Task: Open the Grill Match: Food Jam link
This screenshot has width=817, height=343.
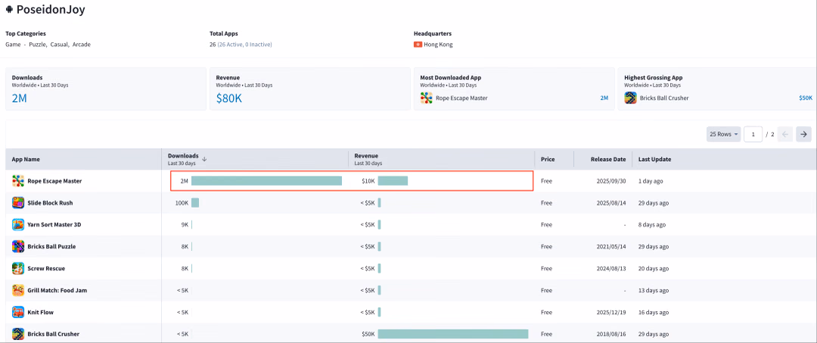Action: (x=57, y=290)
